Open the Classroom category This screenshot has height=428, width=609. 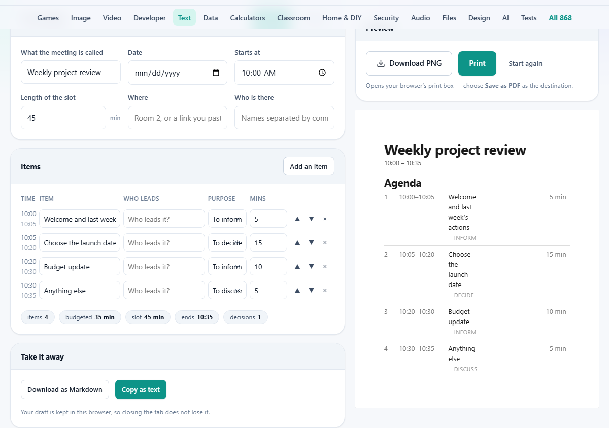pos(293,18)
